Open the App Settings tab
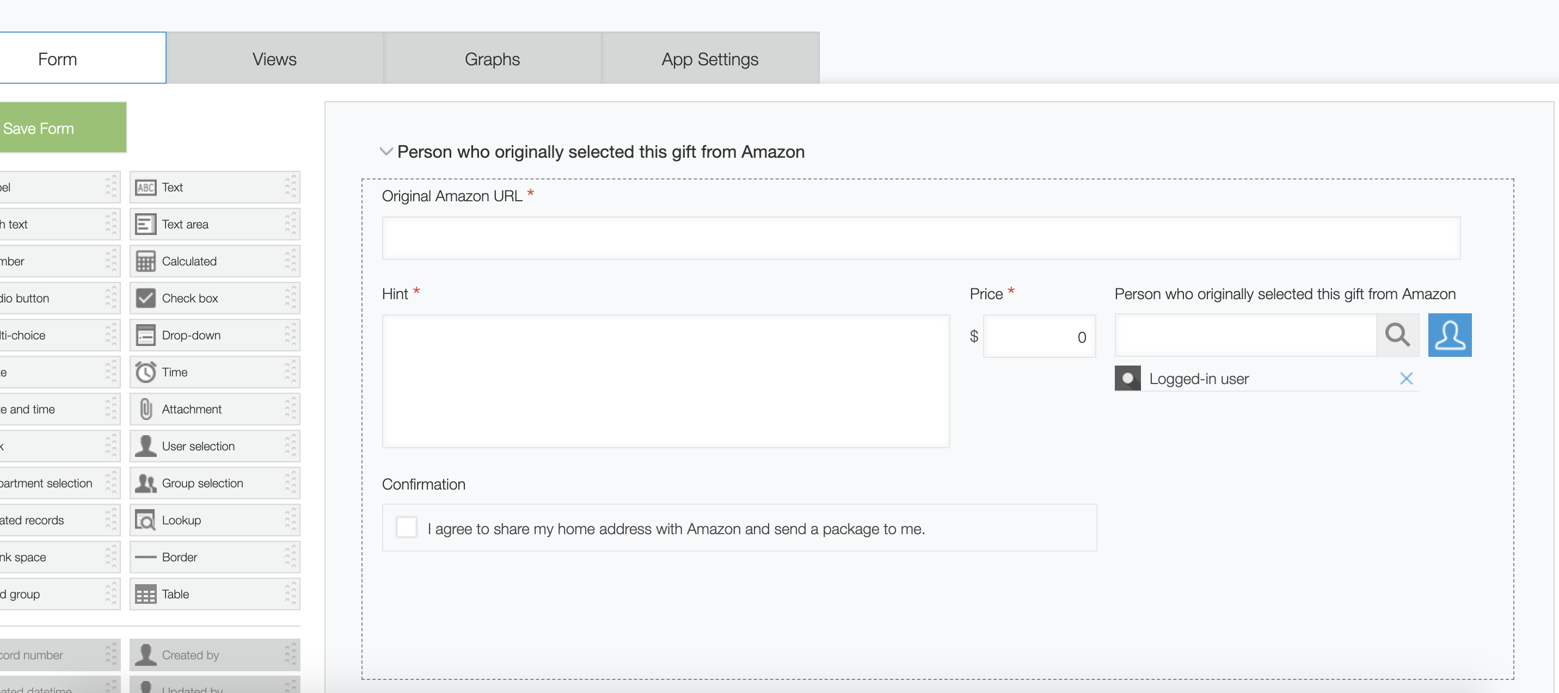 coord(709,59)
